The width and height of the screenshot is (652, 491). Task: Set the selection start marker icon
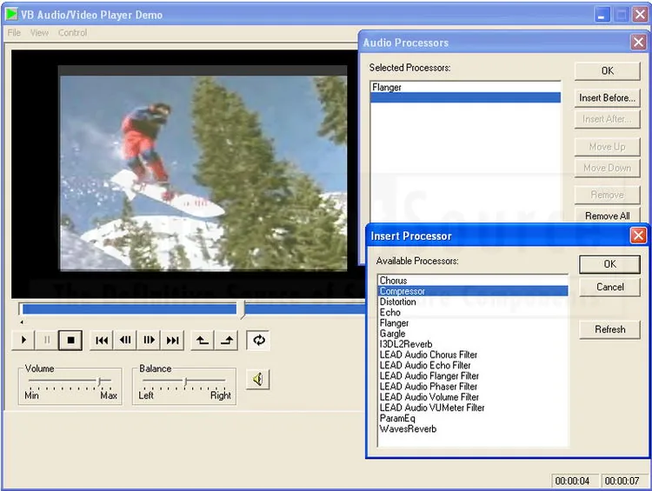[203, 340]
